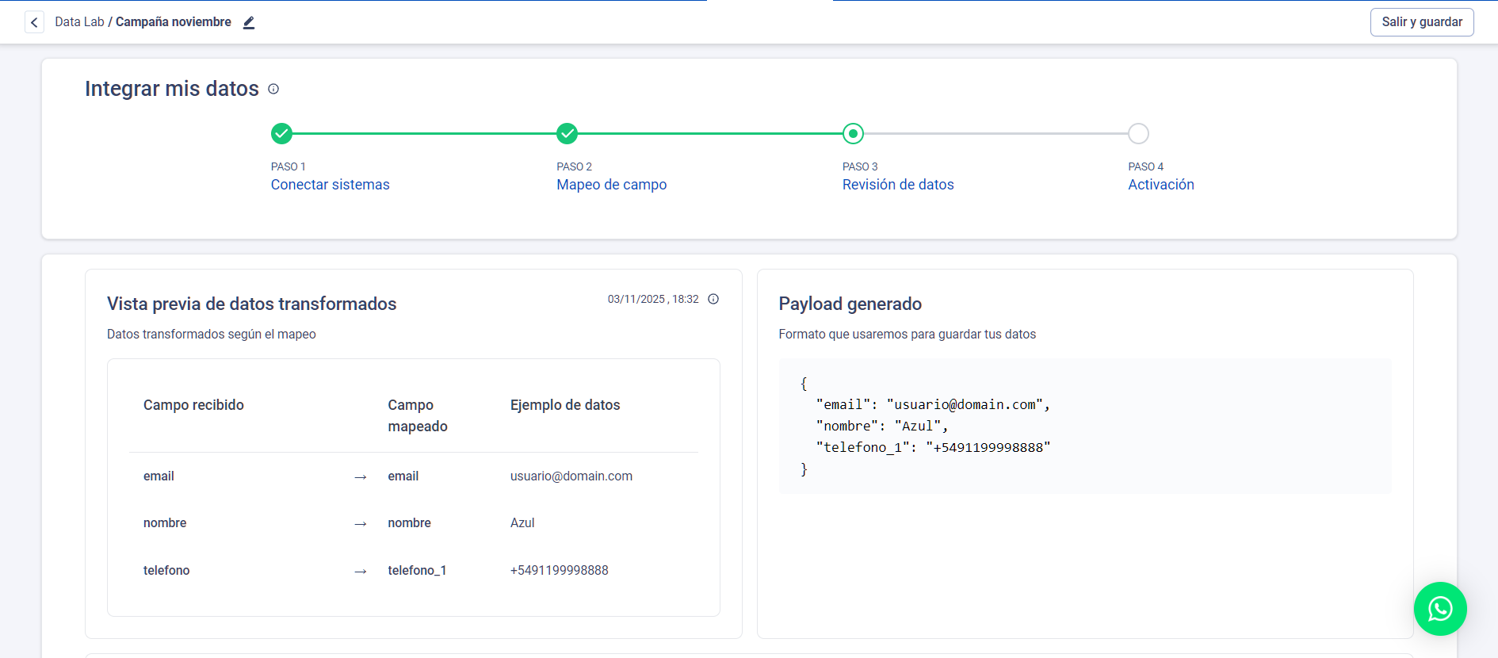The height and width of the screenshot is (658, 1498).
Task: Edit the campaign name with pencil icon
Action: click(x=249, y=23)
